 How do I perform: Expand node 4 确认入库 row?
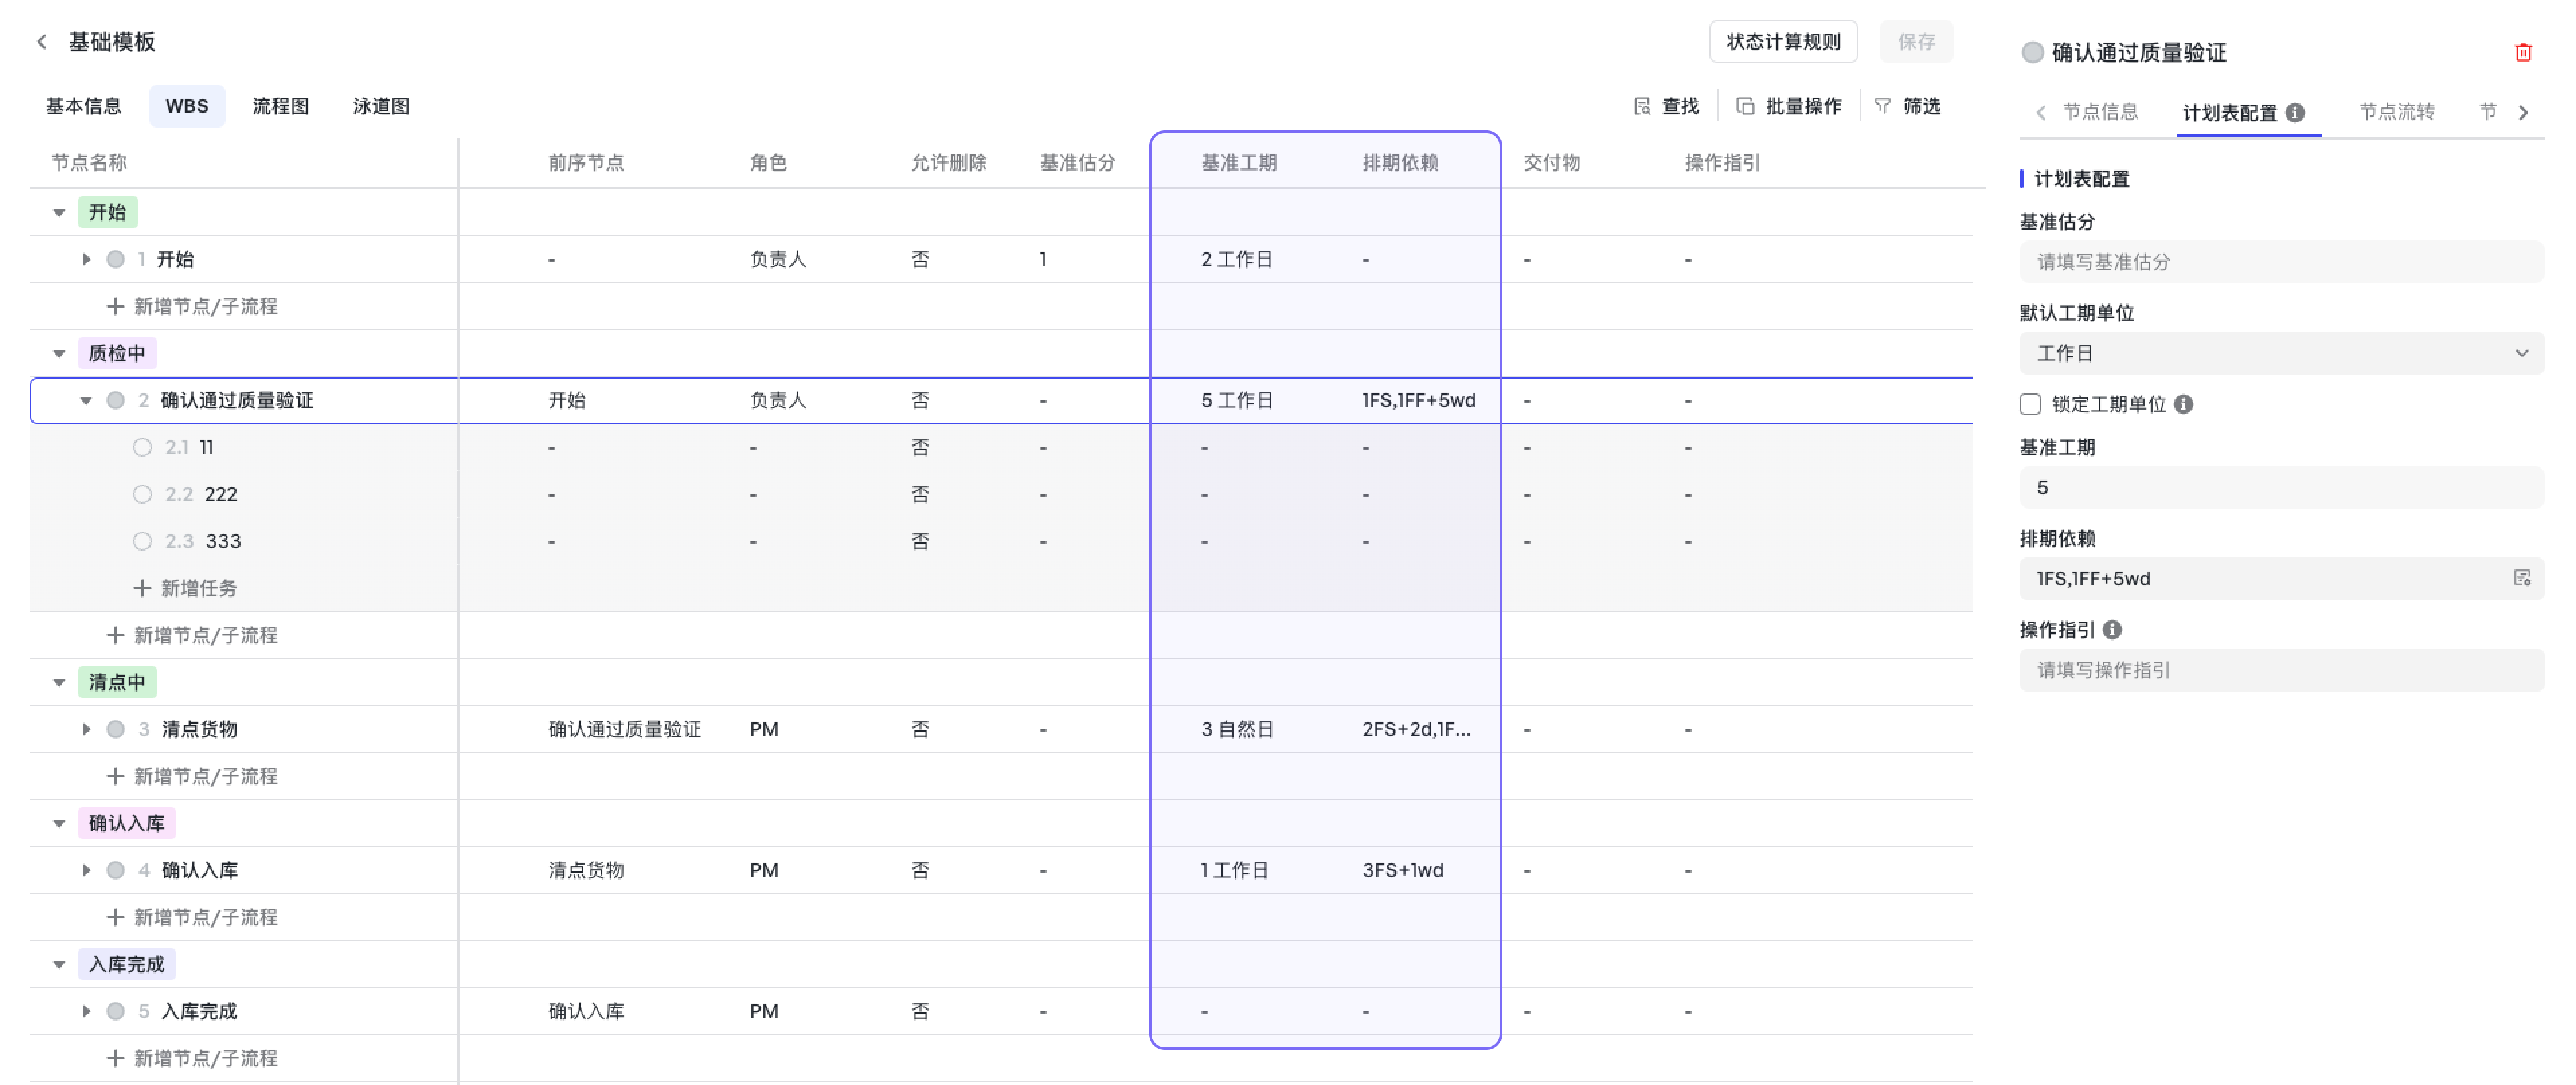tap(86, 870)
